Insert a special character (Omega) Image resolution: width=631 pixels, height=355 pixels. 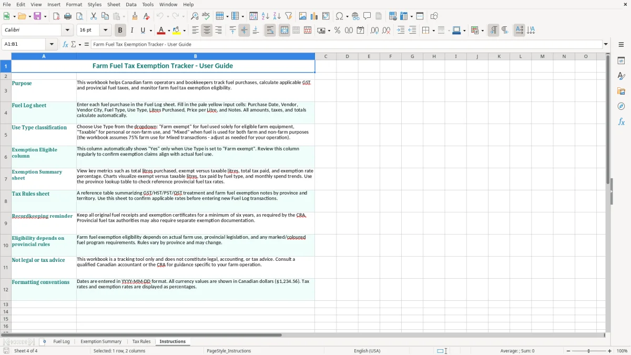(x=339, y=16)
